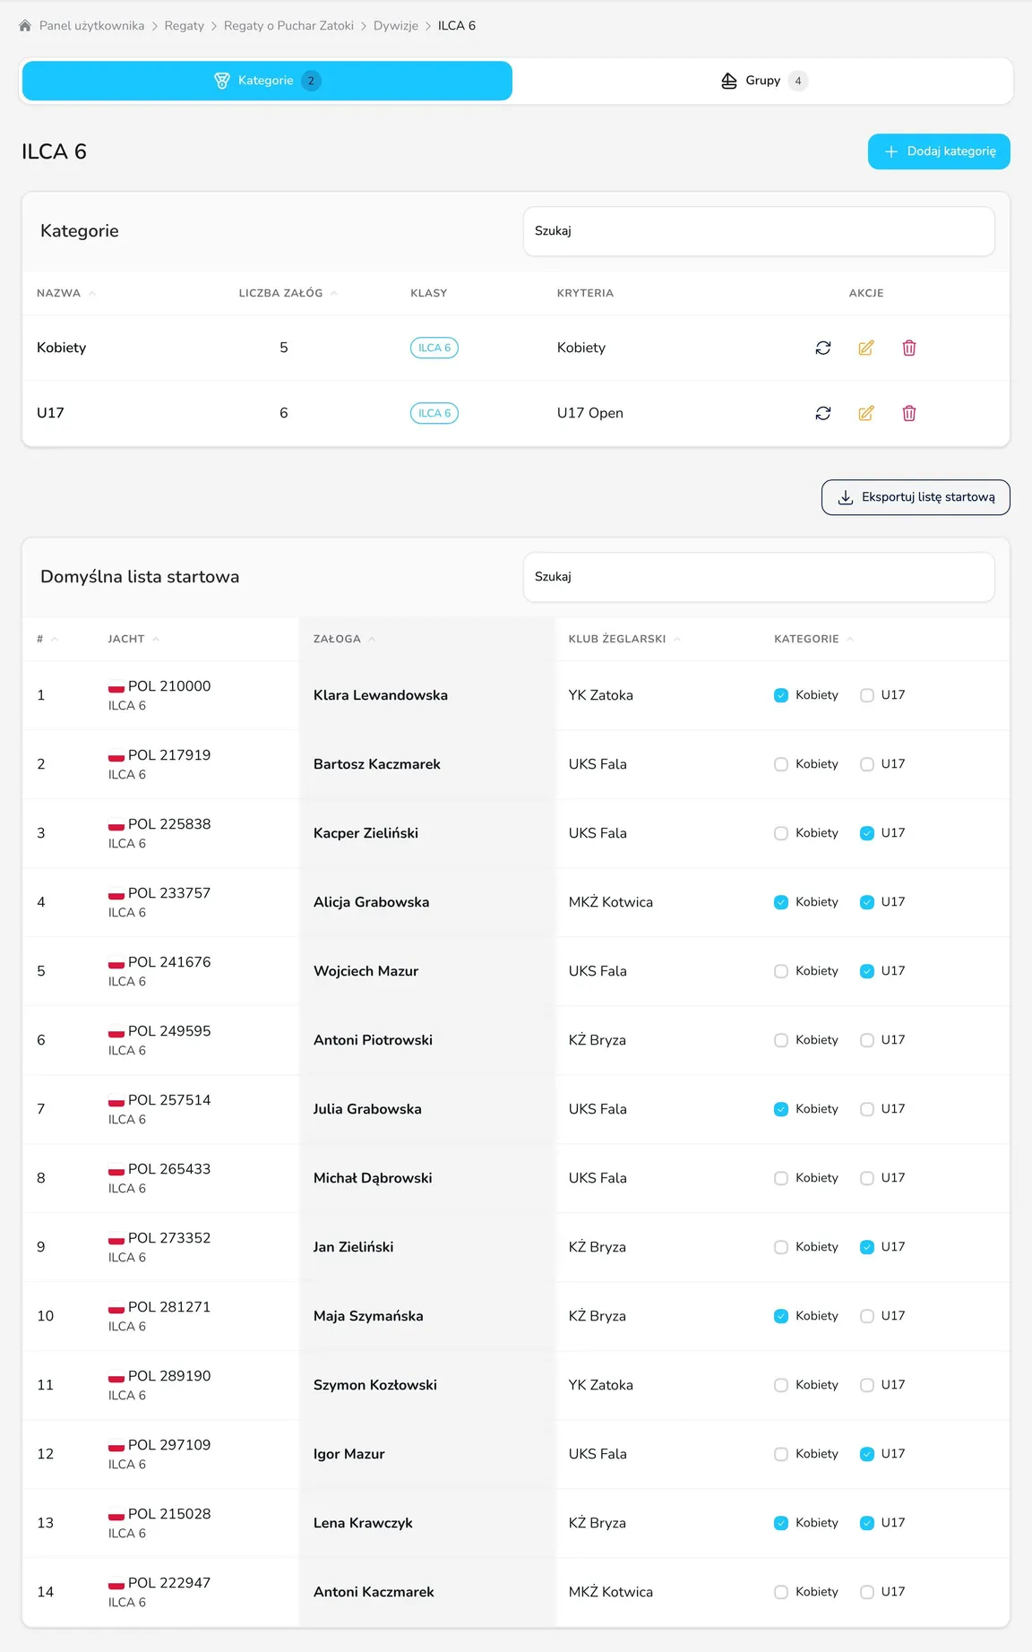Click the ILCA 6 badge in Kobiety row
The image size is (1032, 1652).
(434, 348)
